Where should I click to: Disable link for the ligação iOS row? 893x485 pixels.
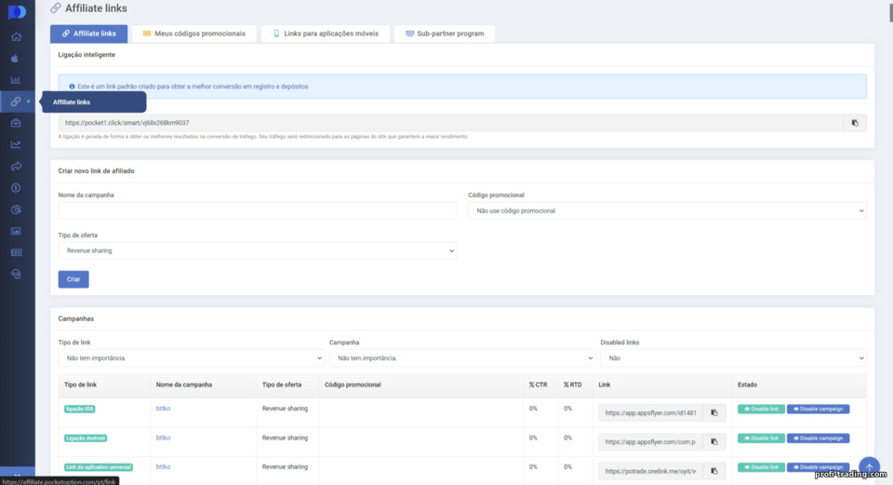coord(761,409)
